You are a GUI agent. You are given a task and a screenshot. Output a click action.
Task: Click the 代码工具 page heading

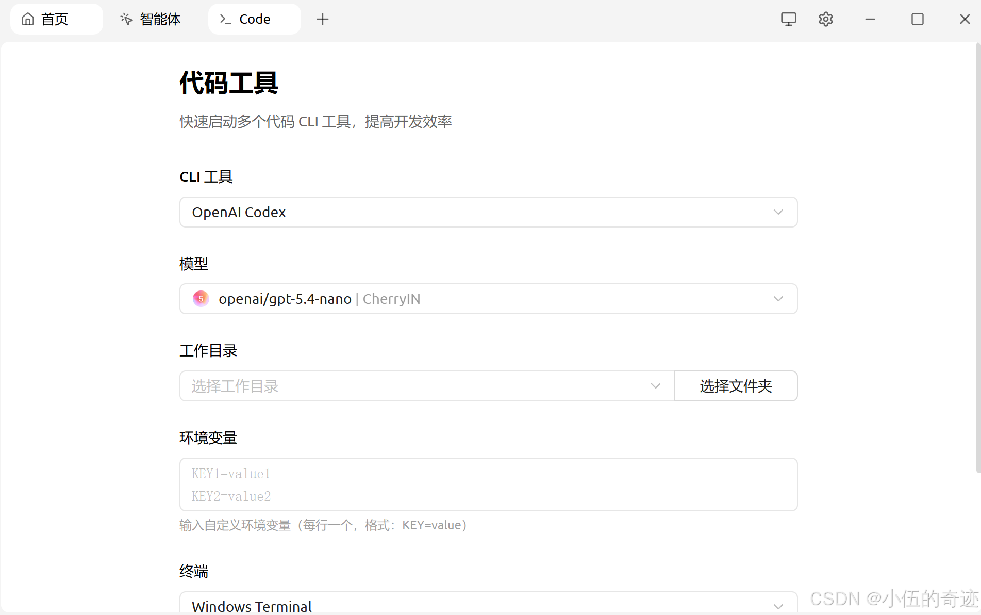pos(229,83)
